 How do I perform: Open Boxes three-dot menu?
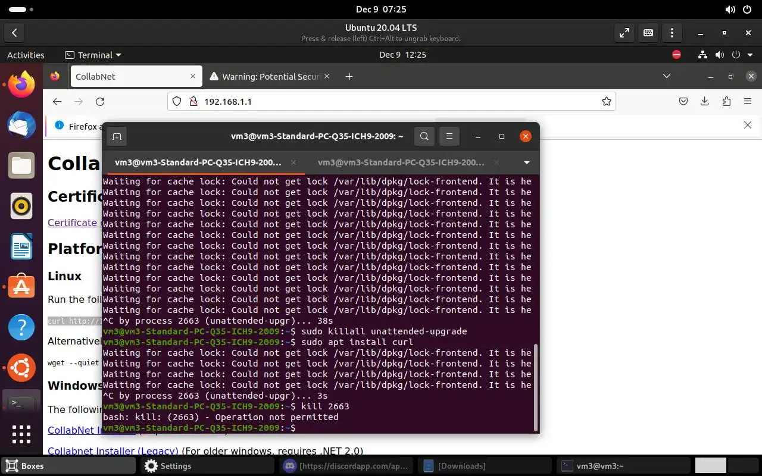(672, 33)
